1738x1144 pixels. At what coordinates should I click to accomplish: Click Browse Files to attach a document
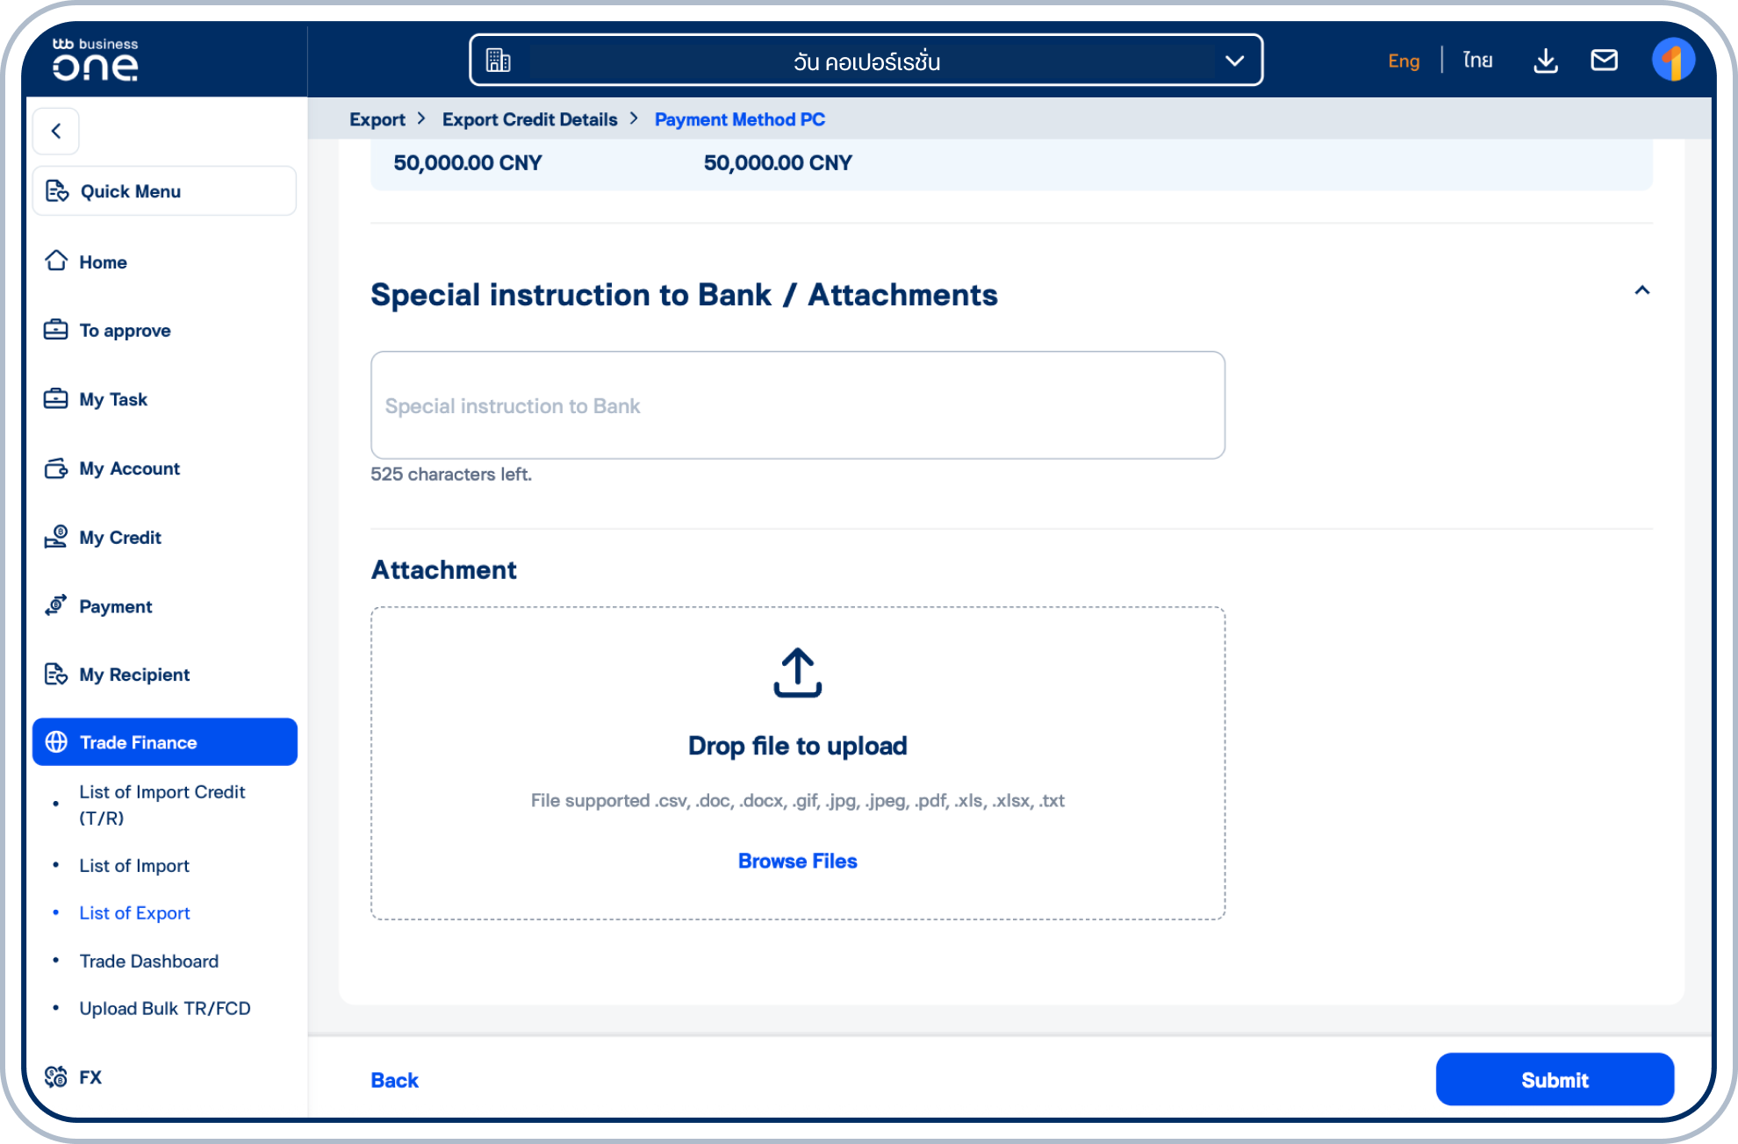797,861
